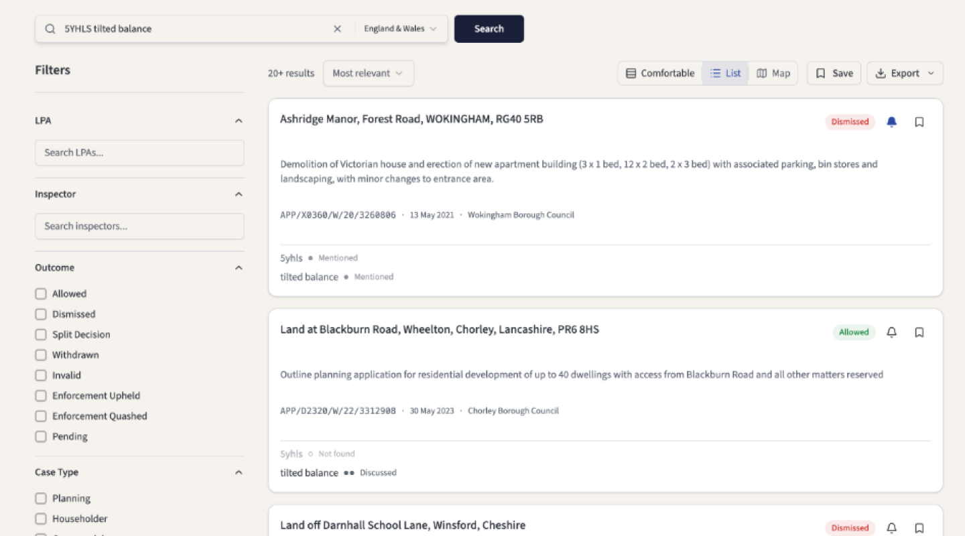965x536 pixels.
Task: Click the bell icon on Darnhall School Lane result
Action: coord(891,528)
